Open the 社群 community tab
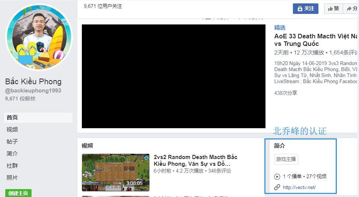 pyautogui.click(x=12, y=165)
